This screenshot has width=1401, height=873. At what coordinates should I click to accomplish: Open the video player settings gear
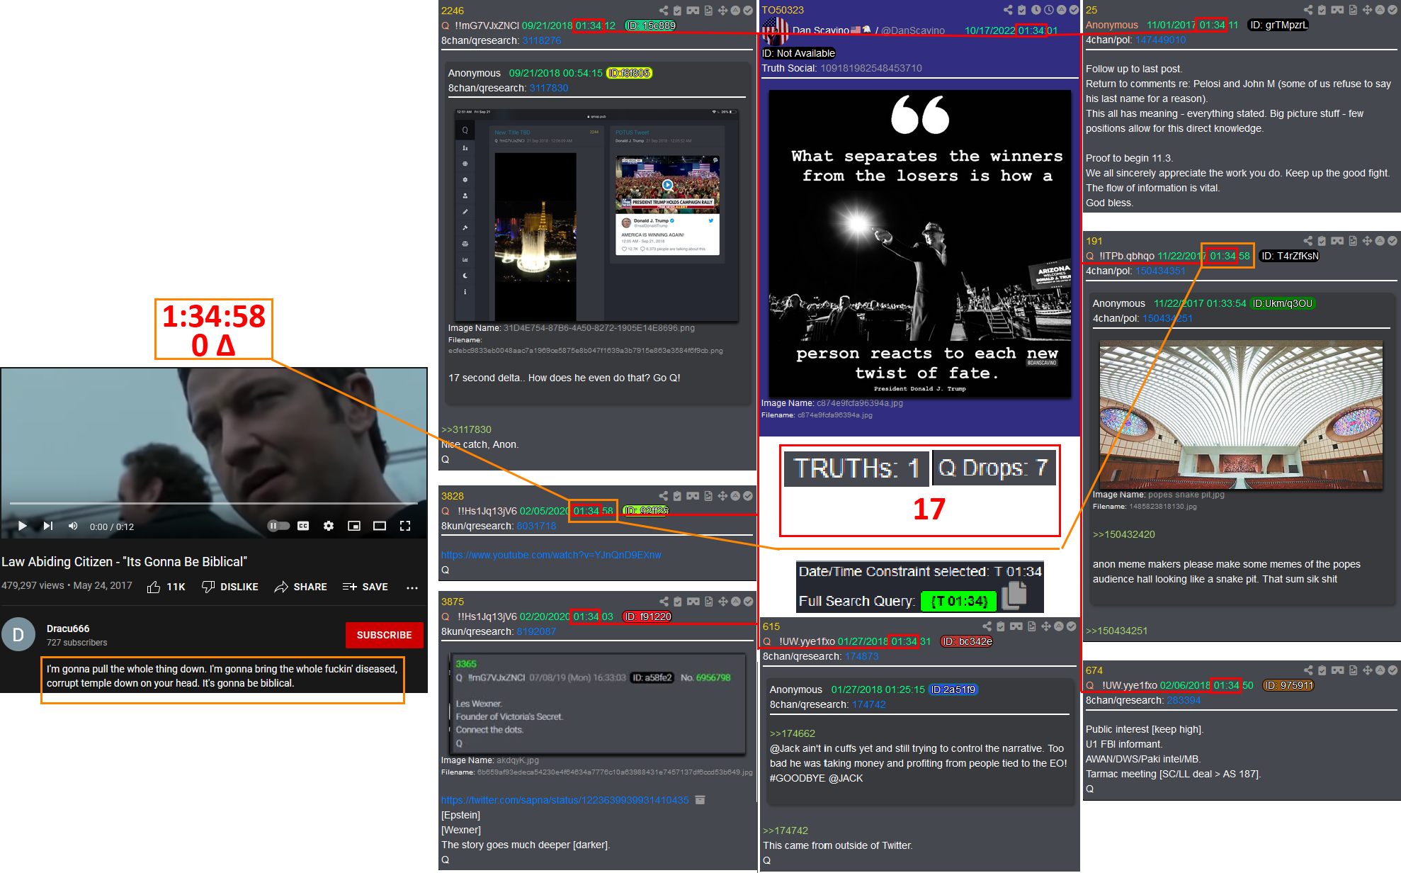(x=329, y=526)
